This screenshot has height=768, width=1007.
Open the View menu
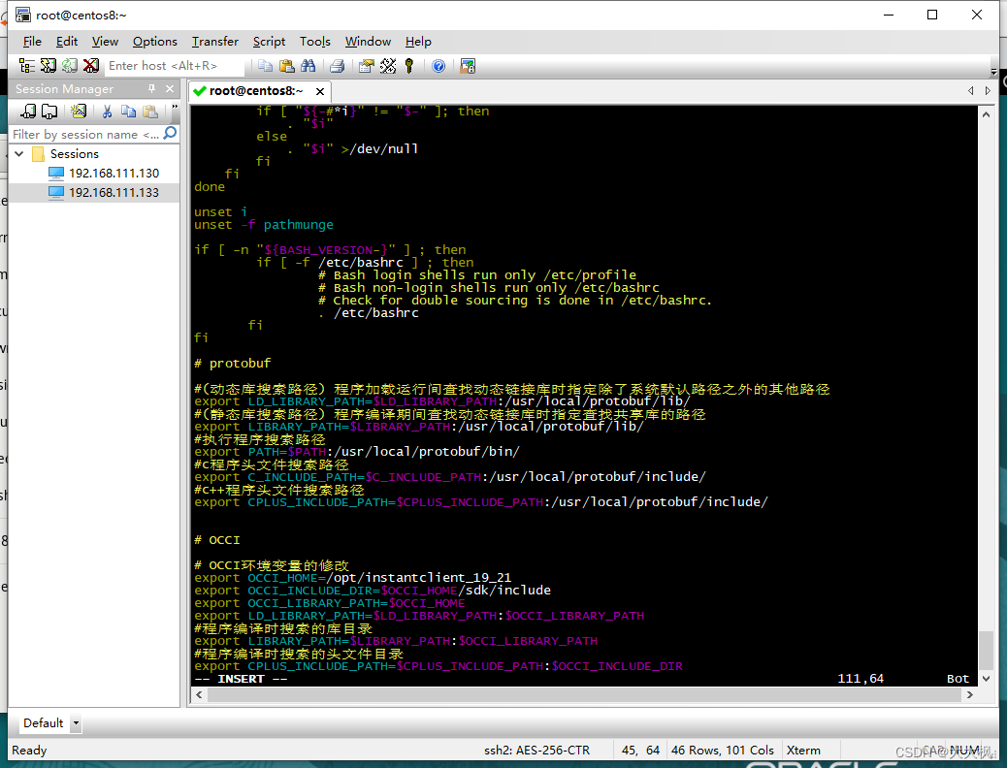pyautogui.click(x=105, y=41)
